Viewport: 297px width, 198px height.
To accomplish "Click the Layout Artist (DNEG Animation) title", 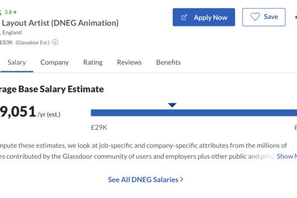I will [x=60, y=23].
